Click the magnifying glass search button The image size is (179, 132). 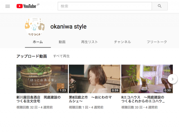point(160,6)
